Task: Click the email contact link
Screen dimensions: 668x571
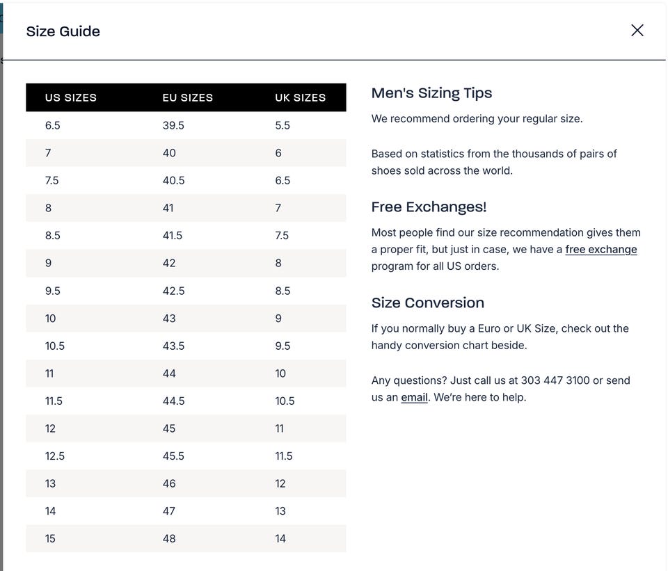Action: click(x=414, y=397)
